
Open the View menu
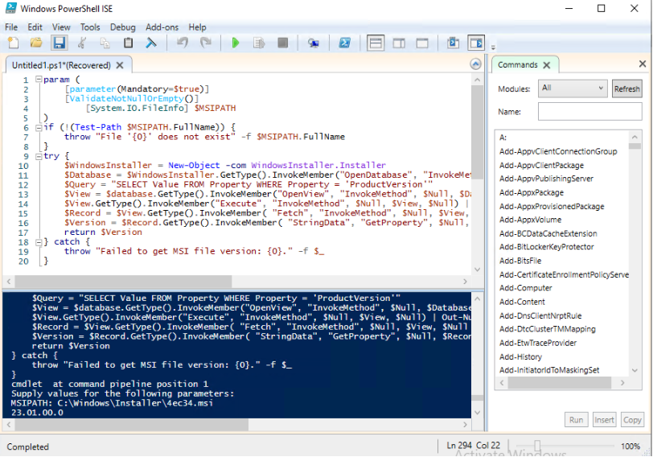(61, 27)
